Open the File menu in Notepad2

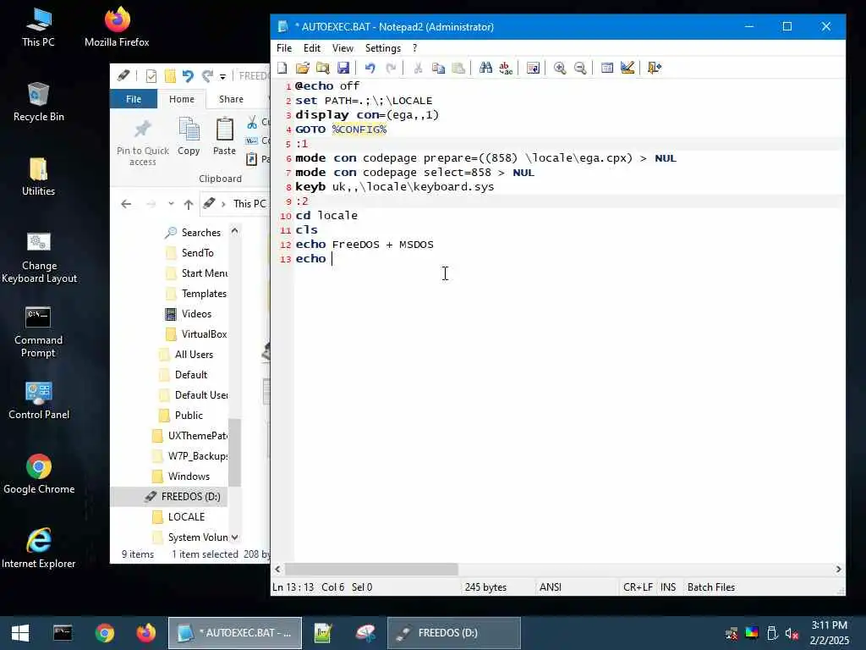pos(284,48)
